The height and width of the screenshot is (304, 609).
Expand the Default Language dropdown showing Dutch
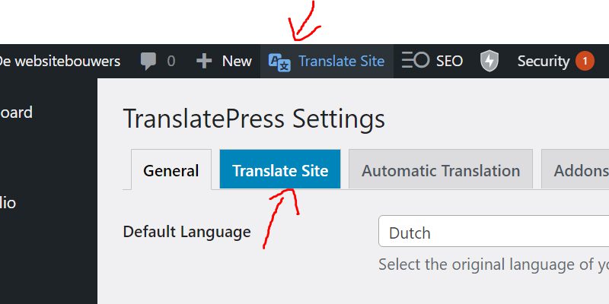493,232
